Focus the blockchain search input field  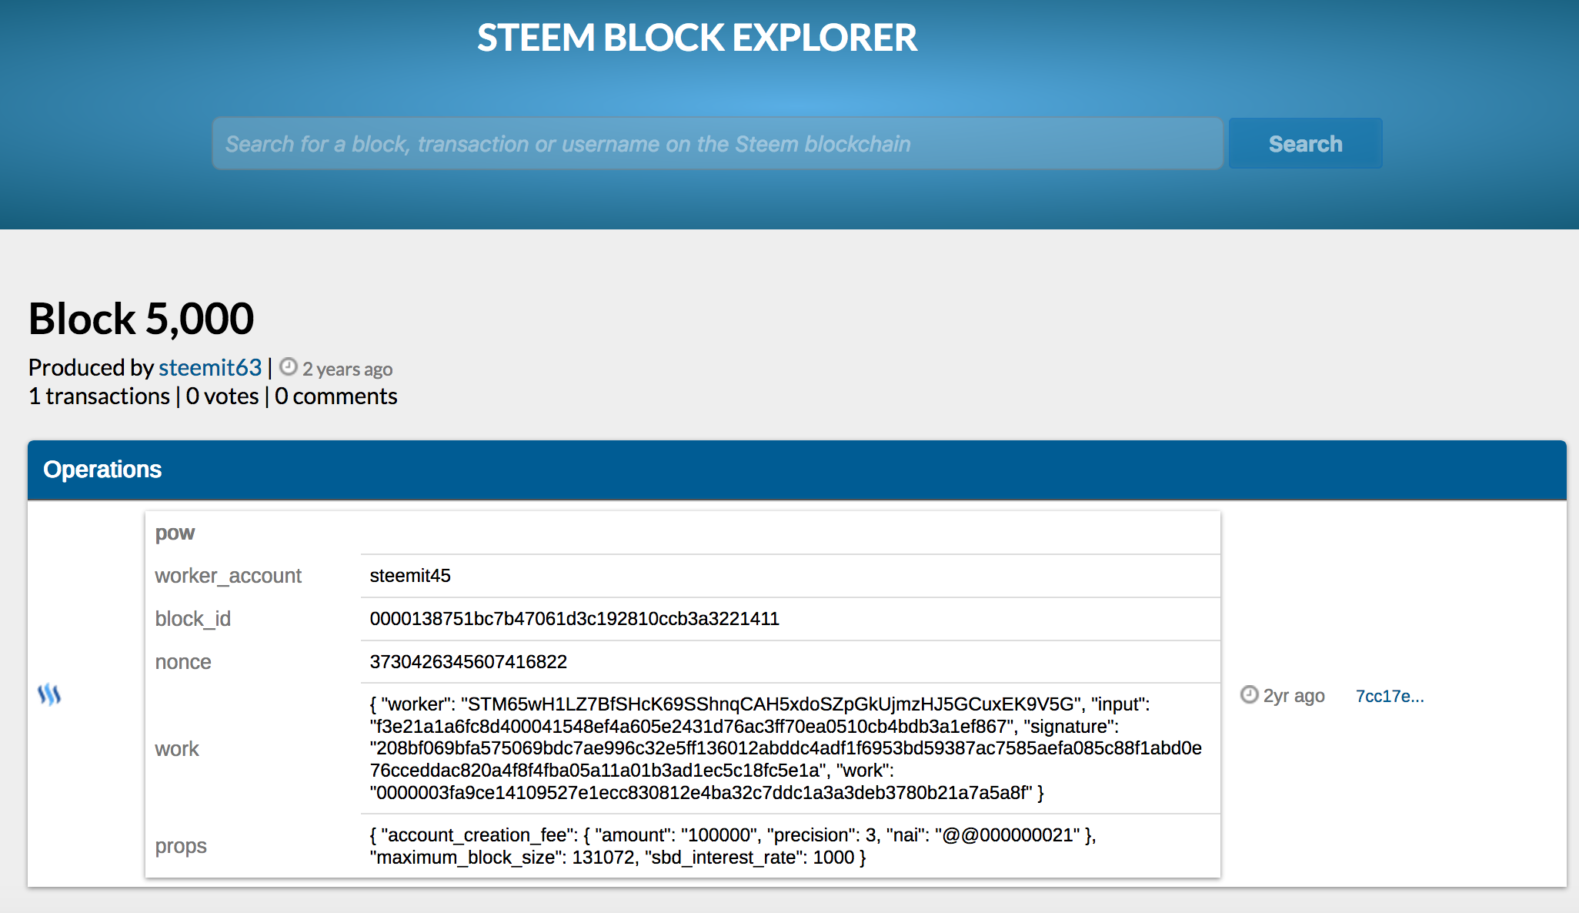[x=717, y=144]
